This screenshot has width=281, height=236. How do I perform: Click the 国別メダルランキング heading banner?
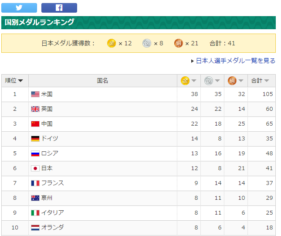(x=139, y=23)
